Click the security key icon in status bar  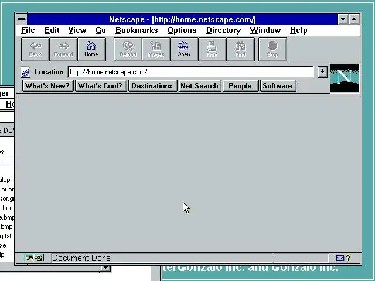[x=34, y=258]
